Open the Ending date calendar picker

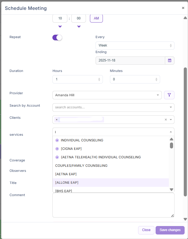coord(169,60)
